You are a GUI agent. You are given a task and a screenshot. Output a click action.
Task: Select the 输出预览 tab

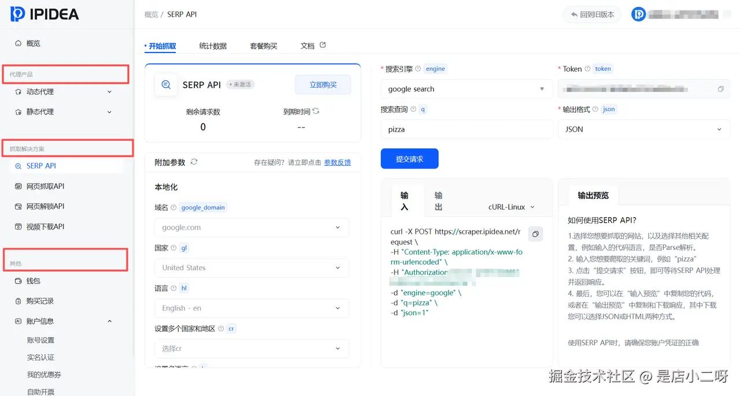pyautogui.click(x=593, y=195)
